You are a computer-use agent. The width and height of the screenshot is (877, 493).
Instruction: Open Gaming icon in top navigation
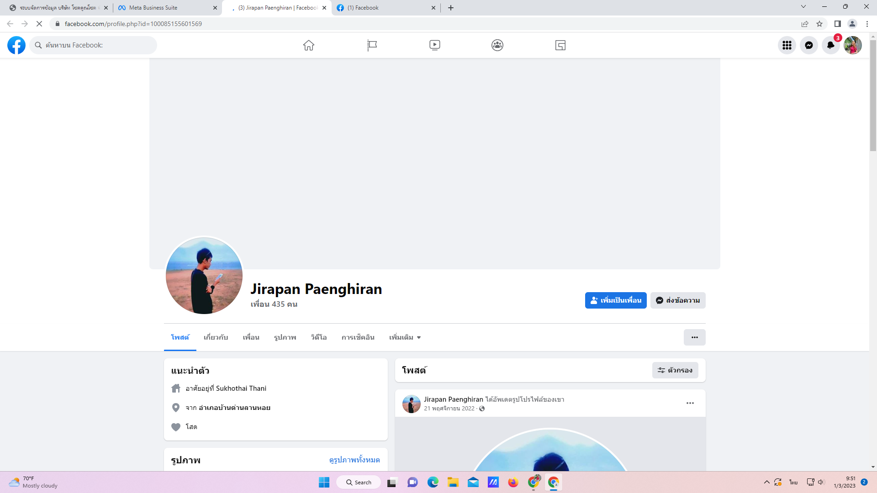[x=560, y=45]
